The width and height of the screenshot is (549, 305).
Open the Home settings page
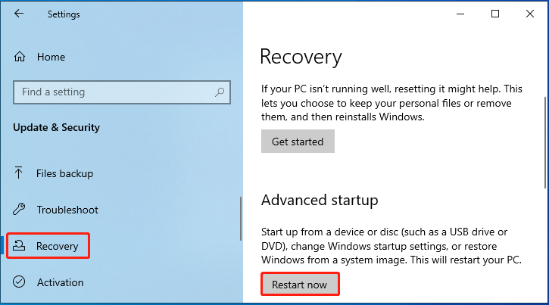(x=51, y=57)
